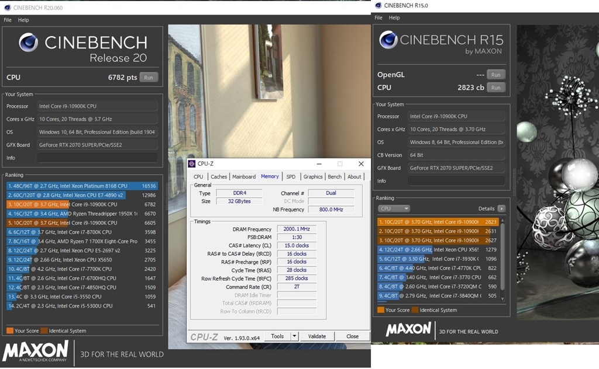Click the scroll-down arrow of R15 ranking
This screenshot has width=599, height=369.
pyautogui.click(x=502, y=299)
